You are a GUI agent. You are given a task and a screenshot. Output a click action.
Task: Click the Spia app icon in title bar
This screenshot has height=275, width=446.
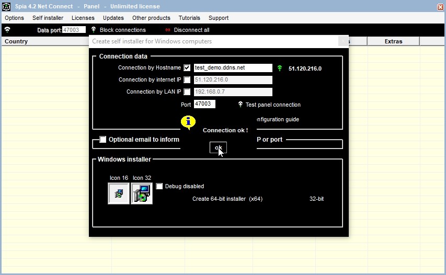pyautogui.click(x=6, y=6)
